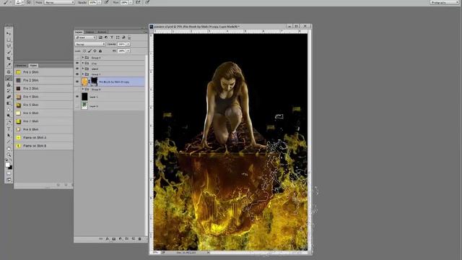Hide the group directly below Group 4

tap(77, 63)
